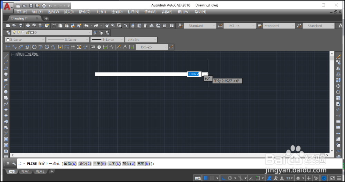Screen dimensions: 345x182
Task: Toggle object snap tracking in status bar
Action: click(251, 178)
